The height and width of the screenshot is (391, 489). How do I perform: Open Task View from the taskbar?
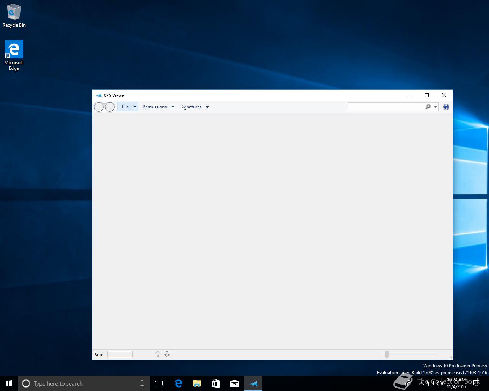coord(159,383)
